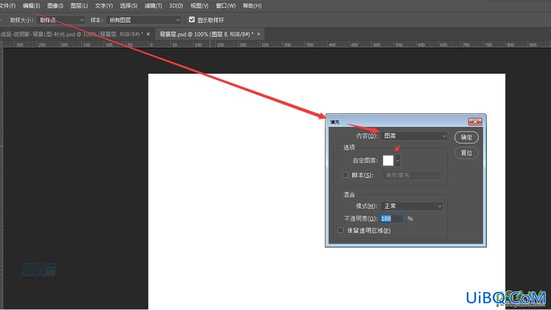Expand the 砖形填充 script dropdown
The width and height of the screenshot is (551, 310).
(413, 175)
